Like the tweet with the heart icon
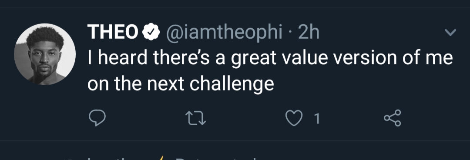The width and height of the screenshot is (470, 160). [x=293, y=118]
